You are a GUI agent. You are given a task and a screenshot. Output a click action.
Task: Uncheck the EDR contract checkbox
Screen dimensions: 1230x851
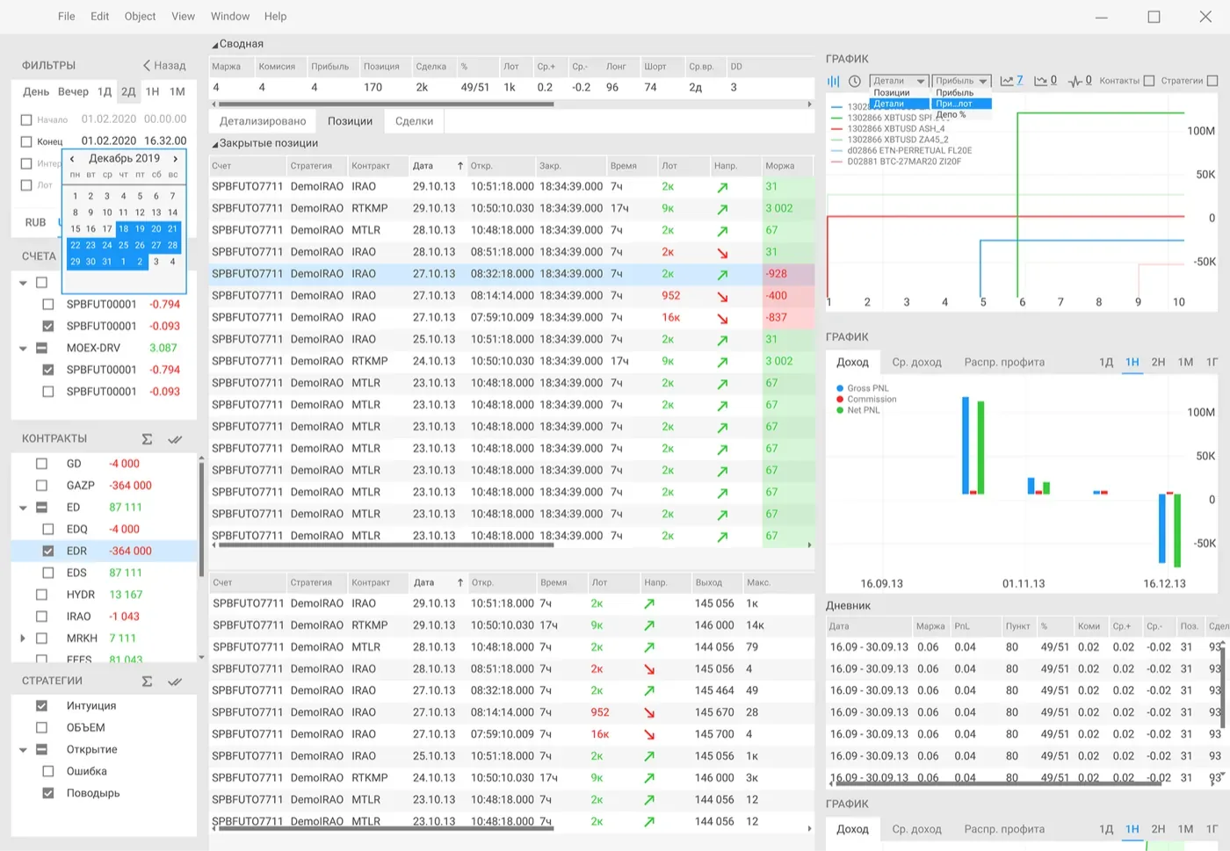[x=48, y=552]
